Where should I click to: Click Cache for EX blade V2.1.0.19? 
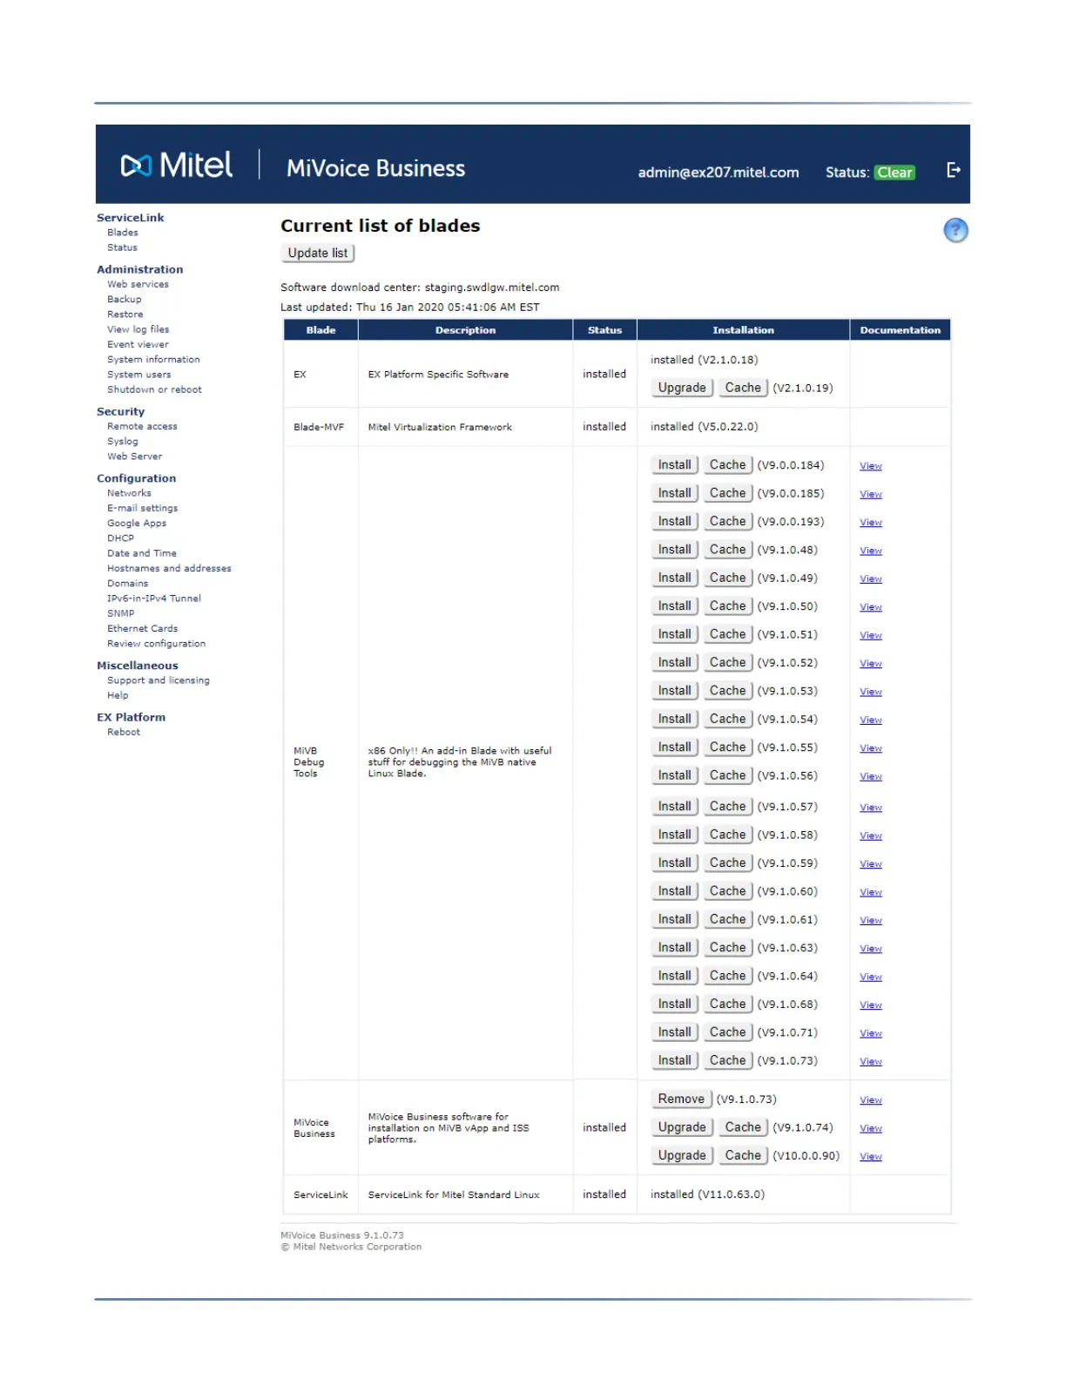pyautogui.click(x=743, y=388)
